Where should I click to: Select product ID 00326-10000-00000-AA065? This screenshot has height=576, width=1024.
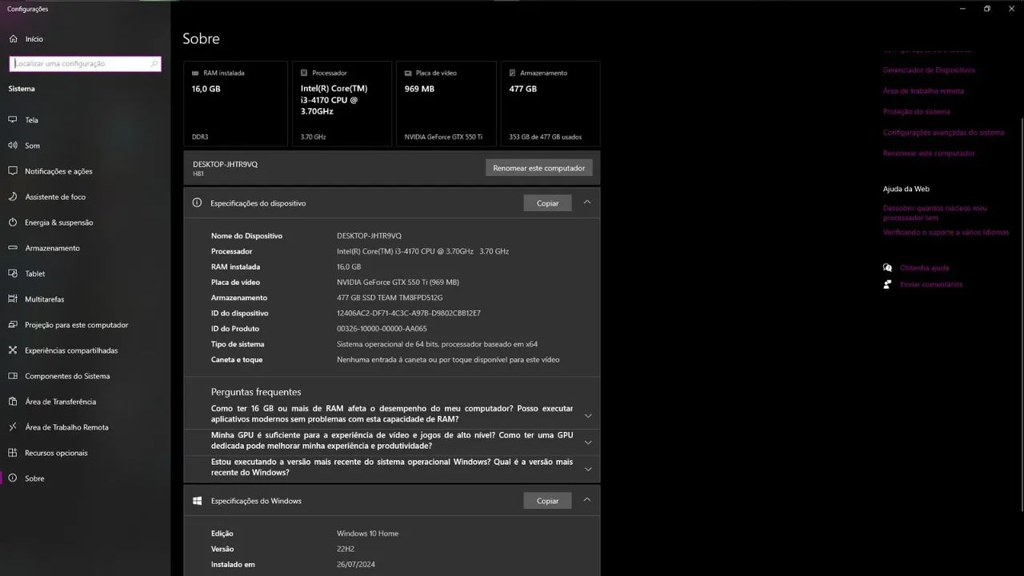(382, 329)
